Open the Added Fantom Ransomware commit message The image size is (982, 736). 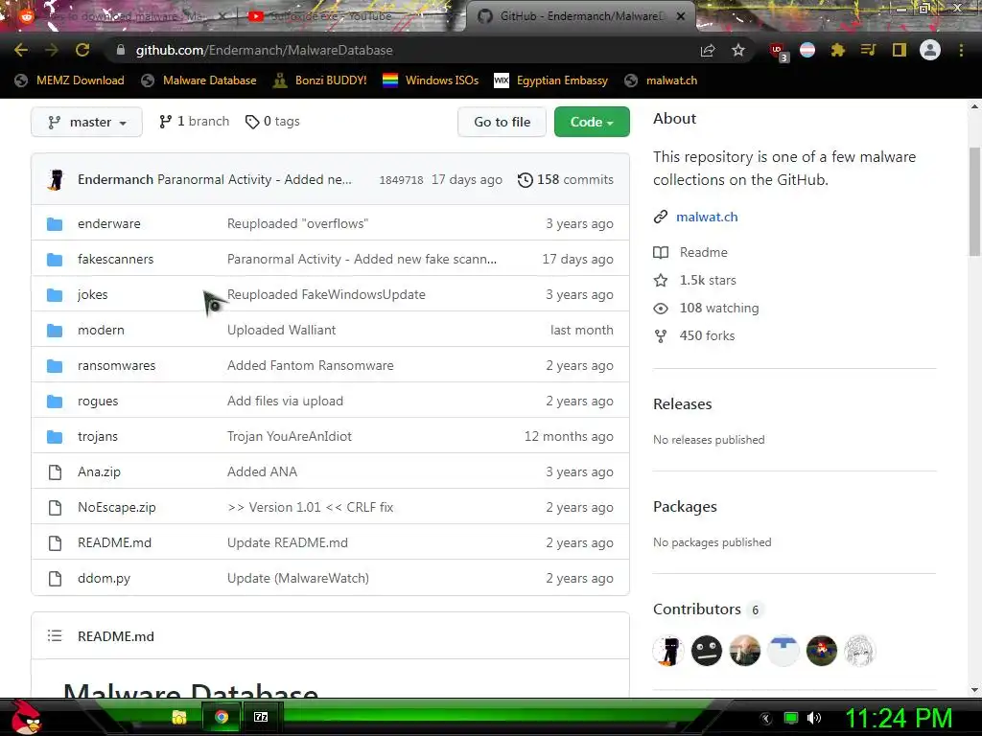coord(311,365)
